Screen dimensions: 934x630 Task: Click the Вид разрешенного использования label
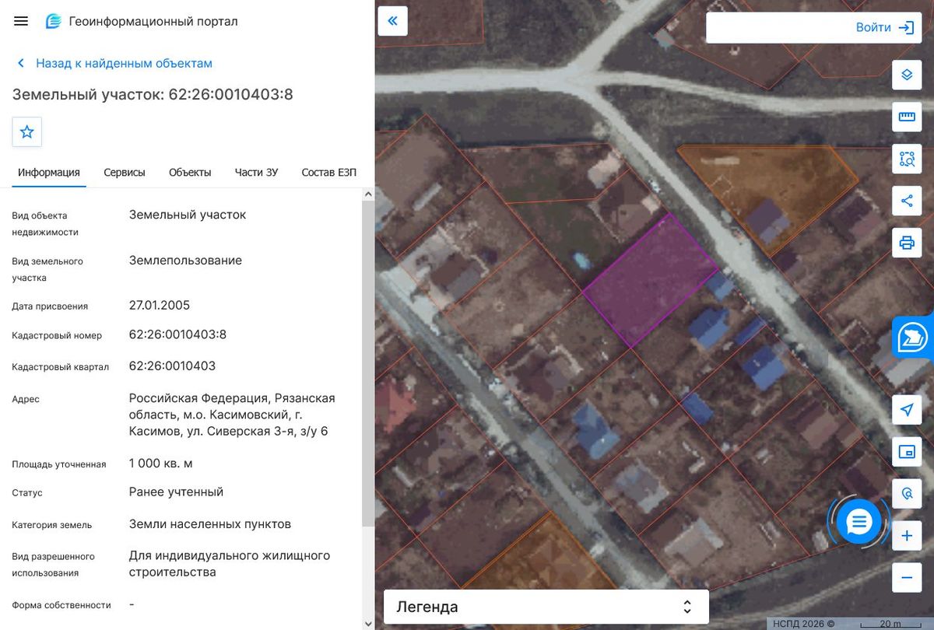[x=53, y=565]
